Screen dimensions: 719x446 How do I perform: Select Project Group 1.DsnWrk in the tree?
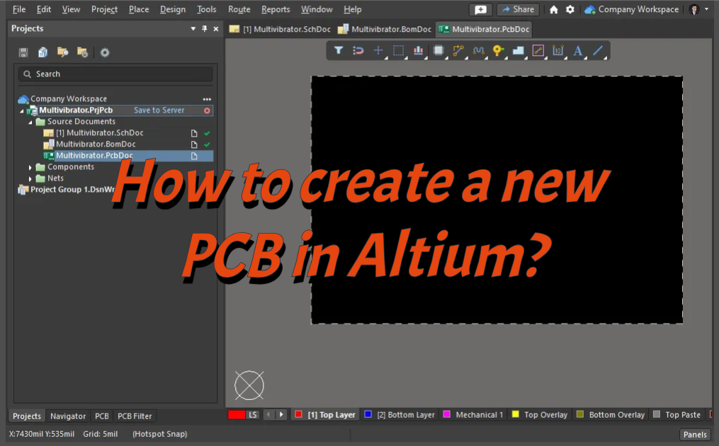click(x=72, y=190)
